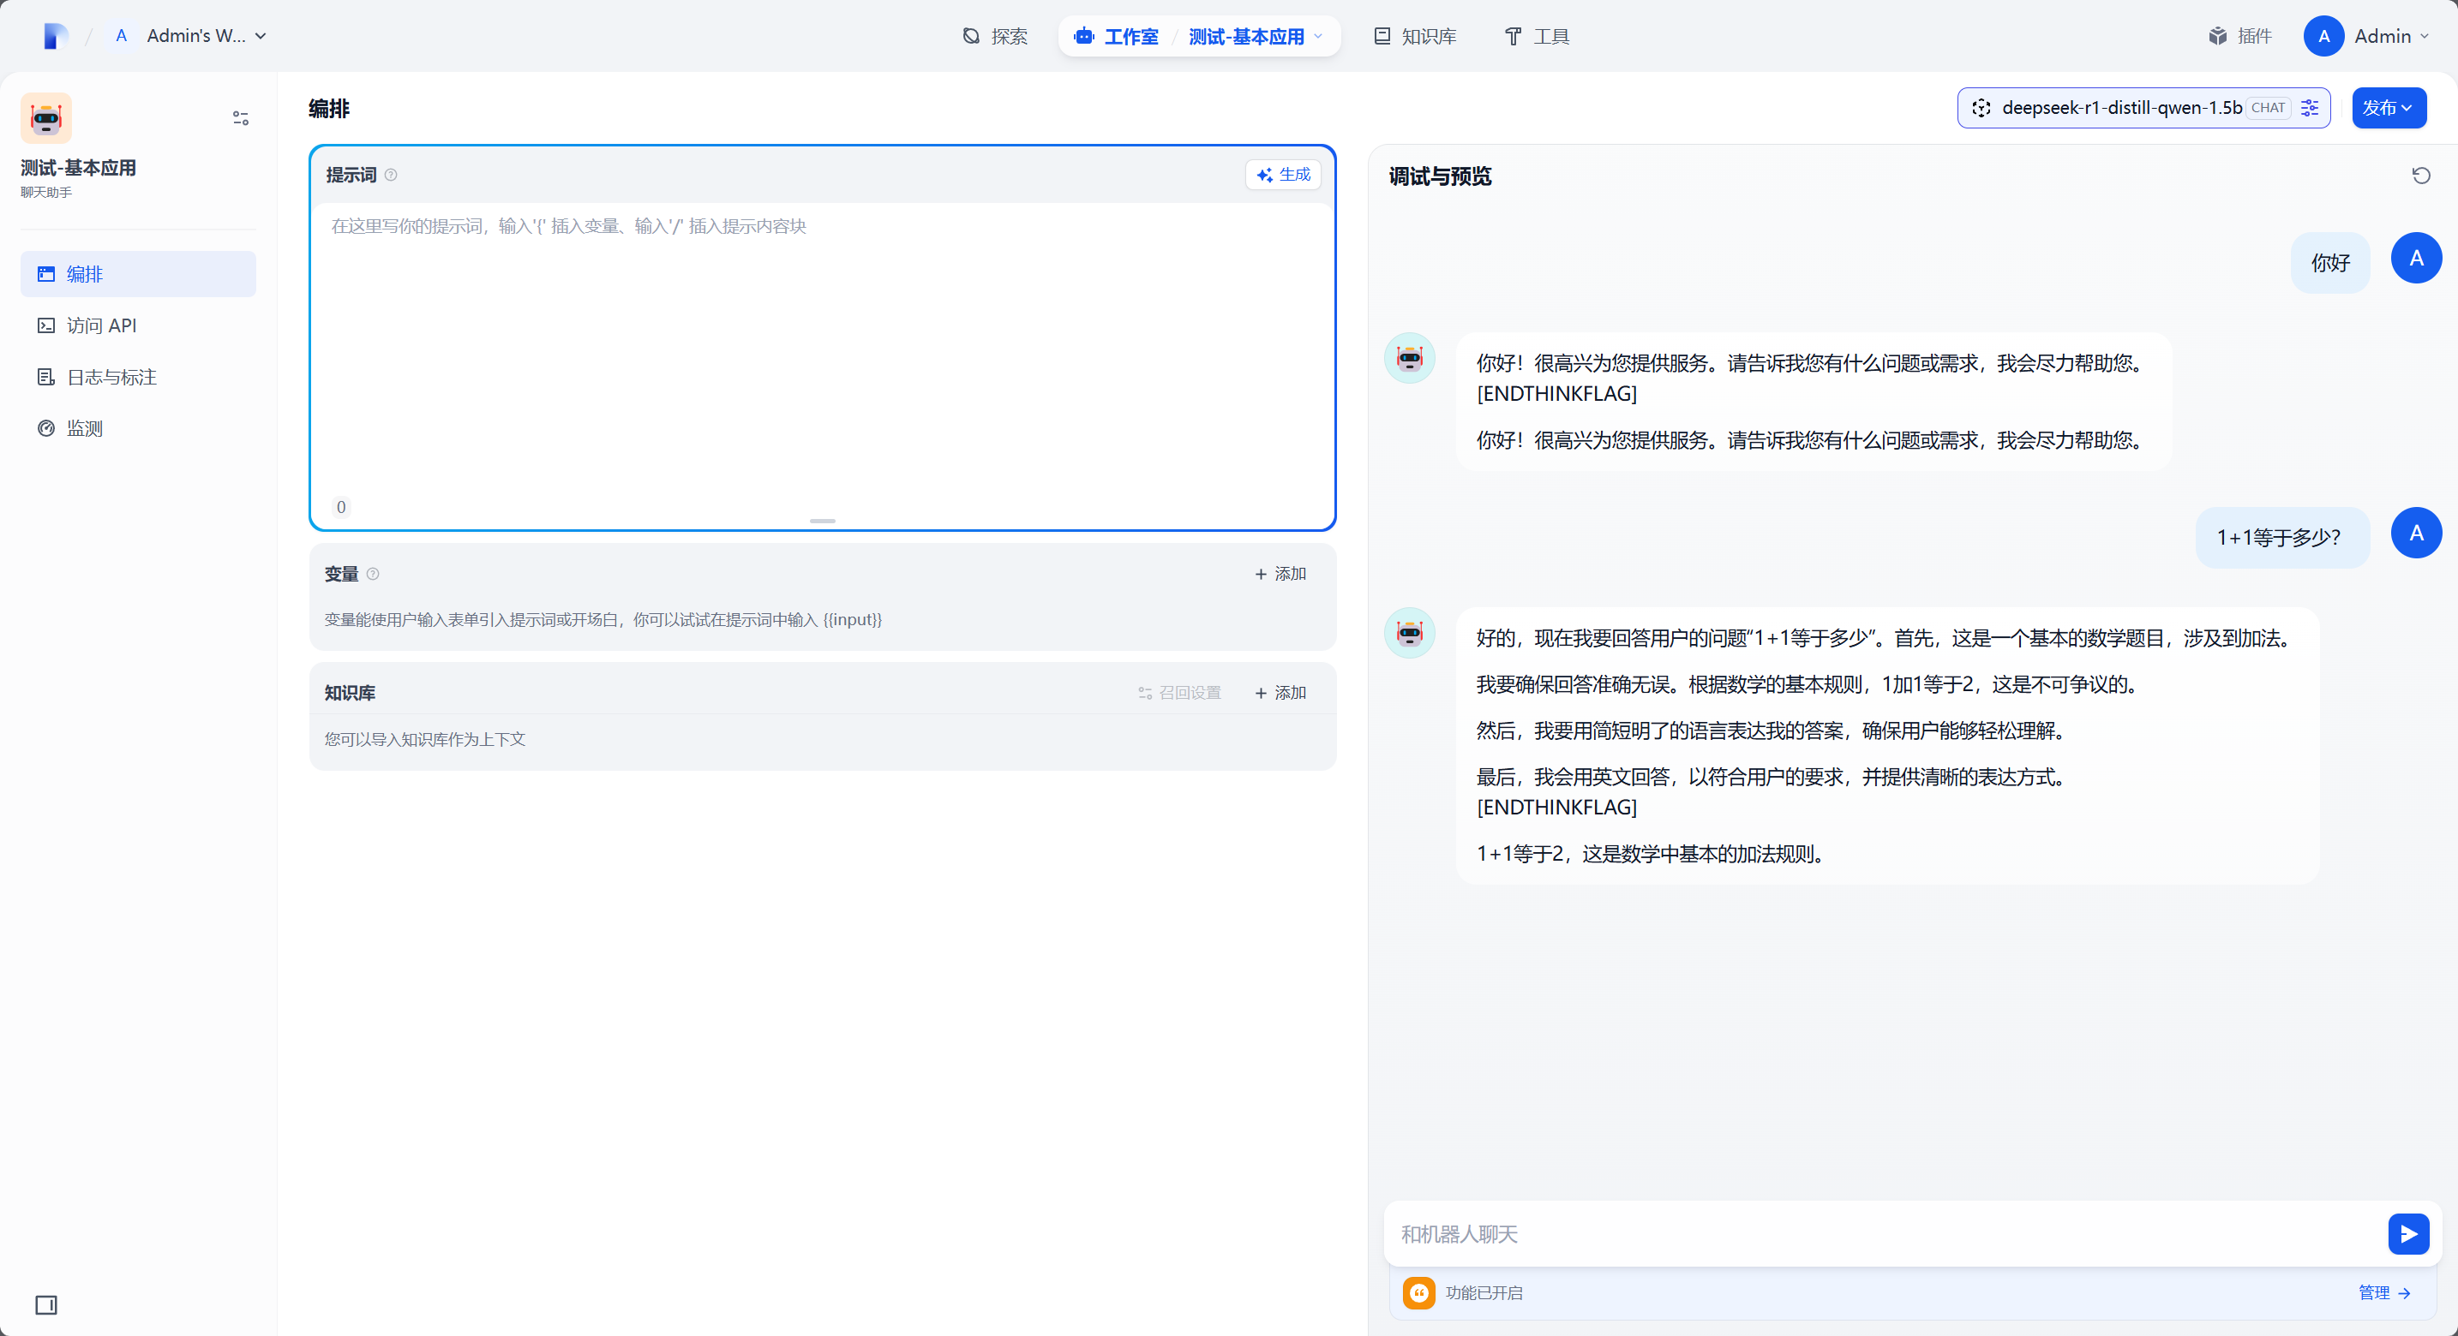Open the 插件 panel at top right
This screenshot has width=2458, height=1336.
tap(2240, 36)
